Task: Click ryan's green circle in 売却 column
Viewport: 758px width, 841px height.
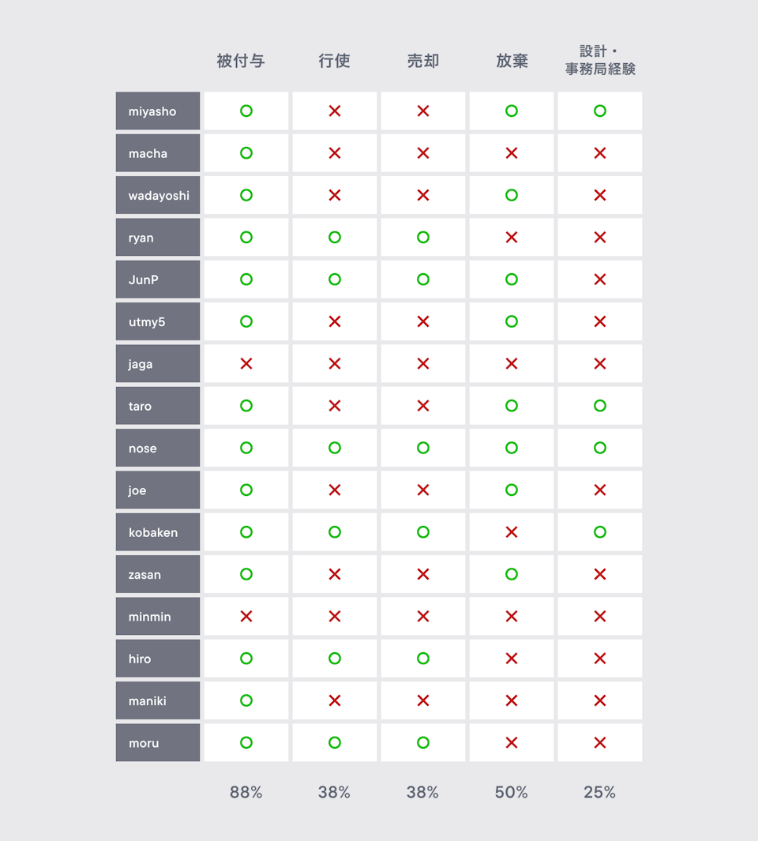Action: pos(423,237)
